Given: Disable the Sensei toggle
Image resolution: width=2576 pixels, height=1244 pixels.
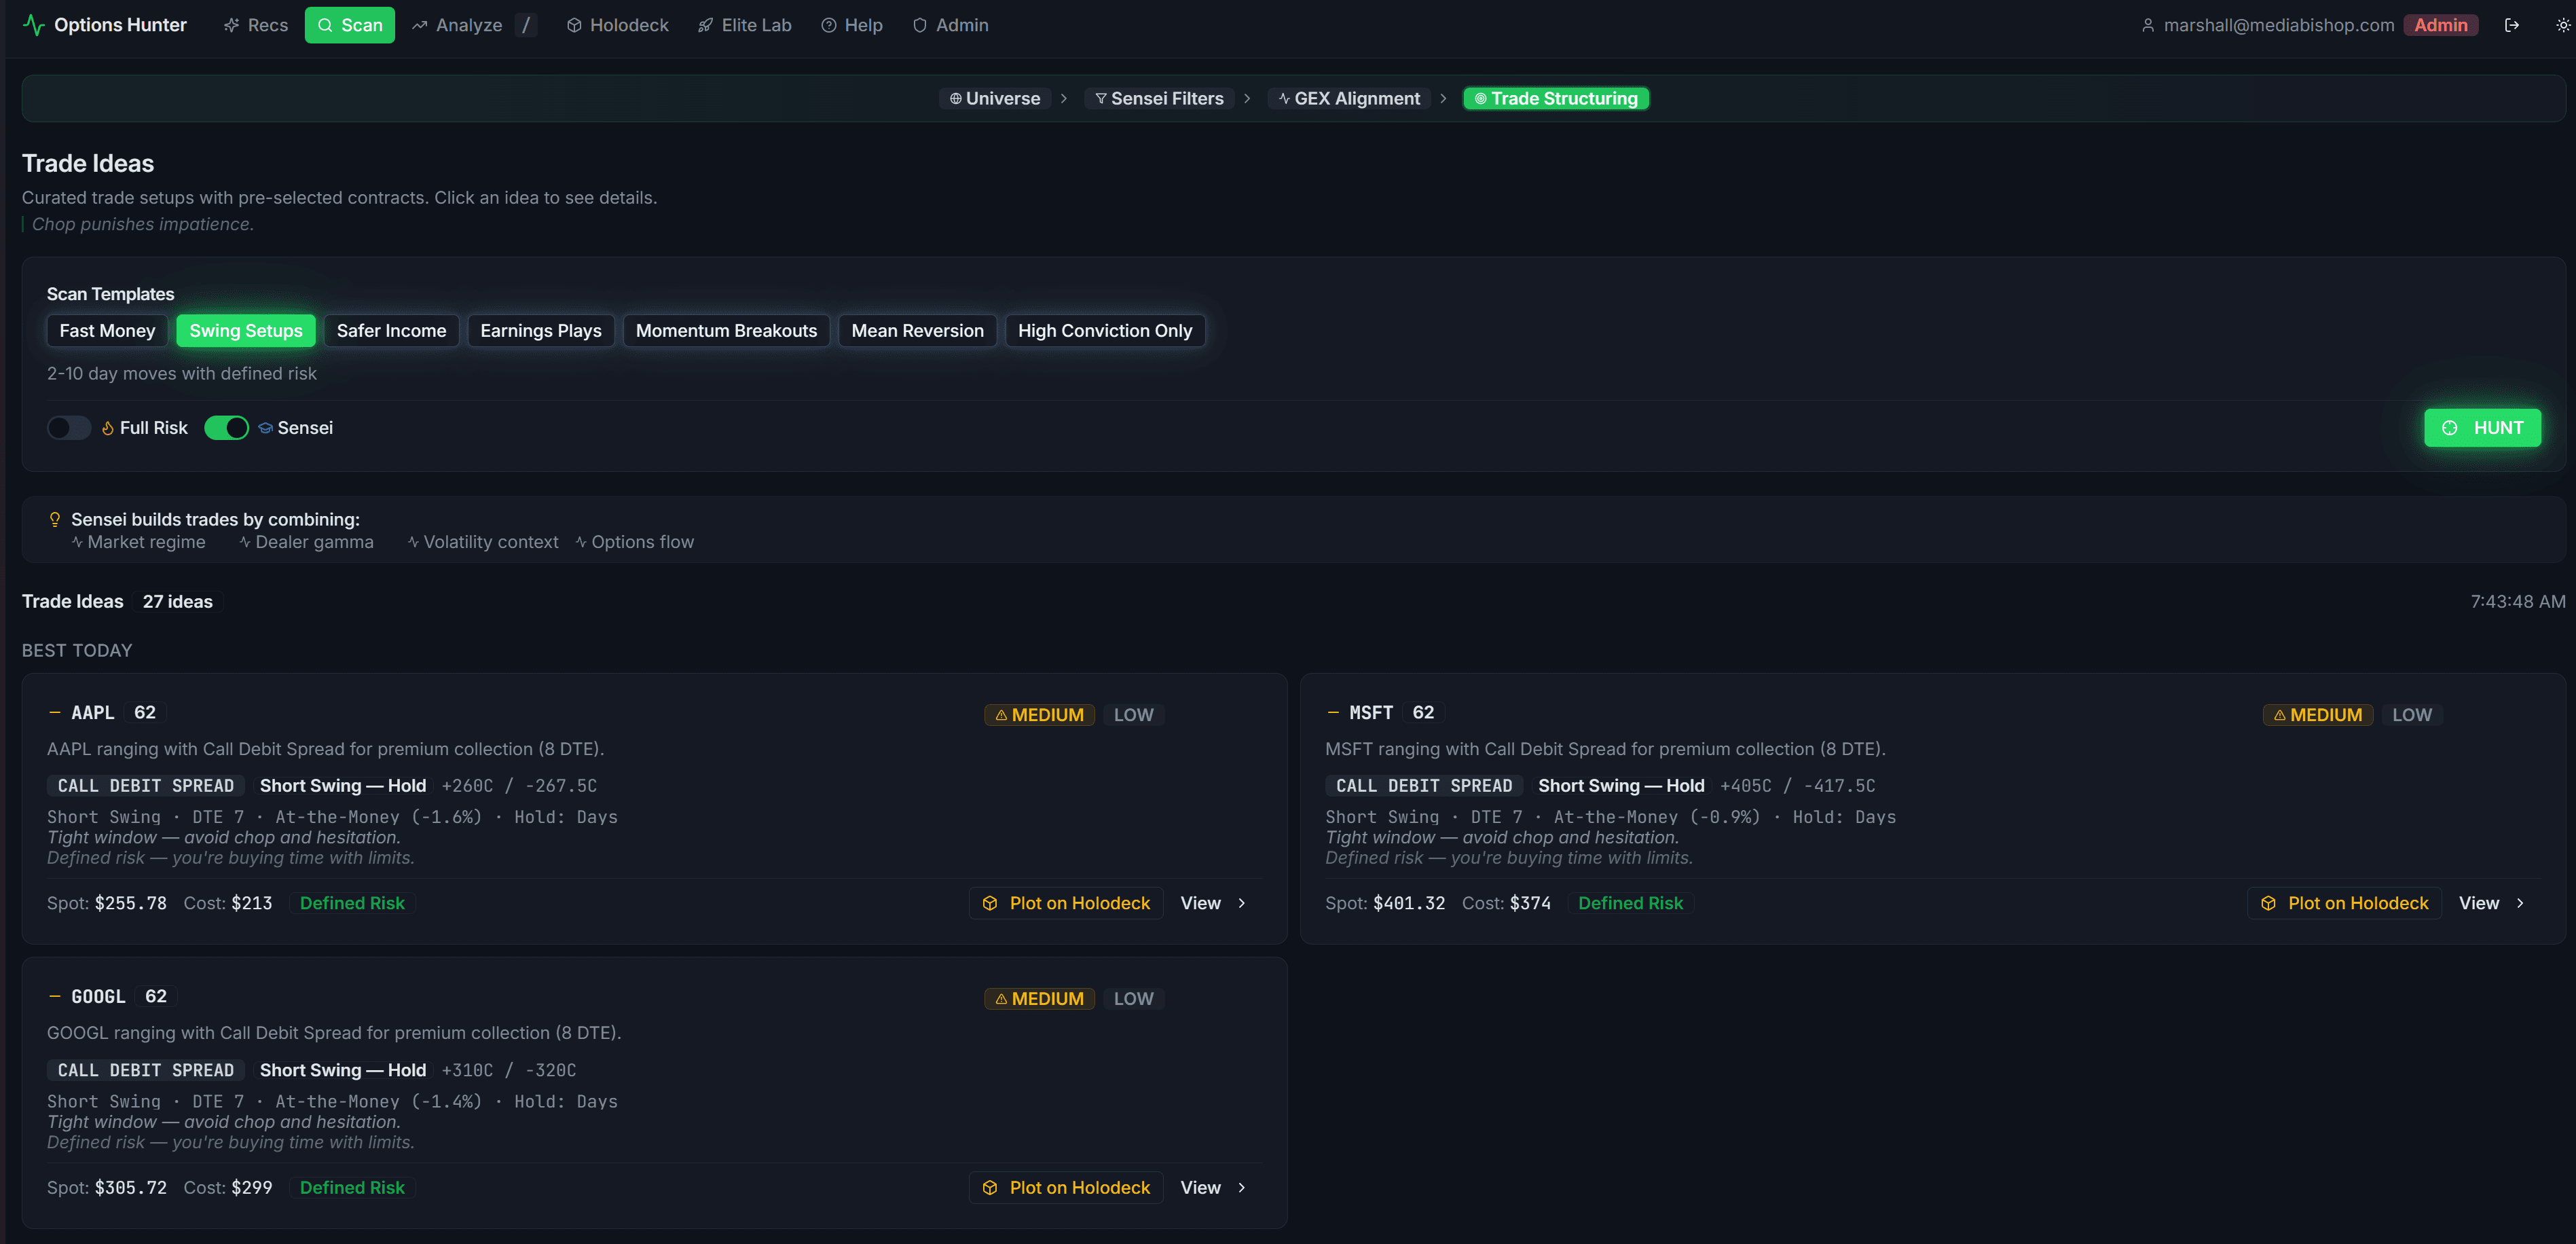Looking at the screenshot, I should (x=227, y=427).
